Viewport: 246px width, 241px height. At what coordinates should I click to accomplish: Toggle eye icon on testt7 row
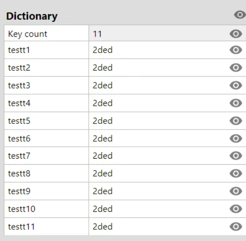pyautogui.click(x=236, y=156)
